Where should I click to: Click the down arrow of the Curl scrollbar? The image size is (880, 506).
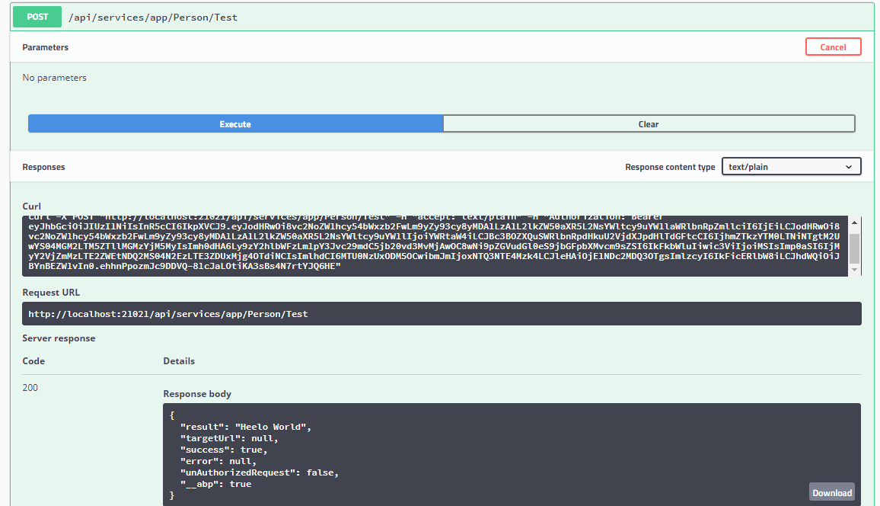point(855,270)
